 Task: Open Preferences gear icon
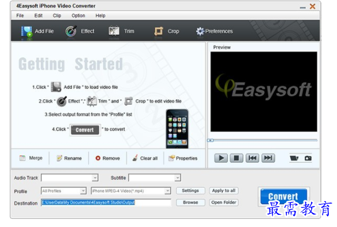(200, 31)
